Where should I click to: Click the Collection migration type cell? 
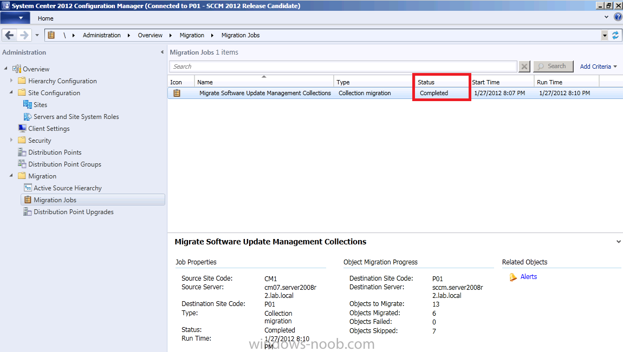click(x=365, y=93)
